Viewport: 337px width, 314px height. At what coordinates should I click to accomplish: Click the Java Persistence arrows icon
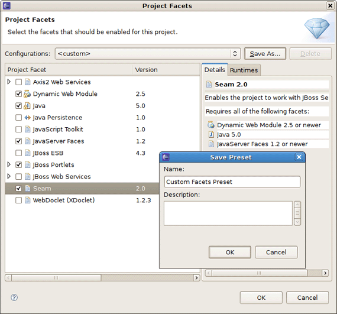tap(28, 117)
